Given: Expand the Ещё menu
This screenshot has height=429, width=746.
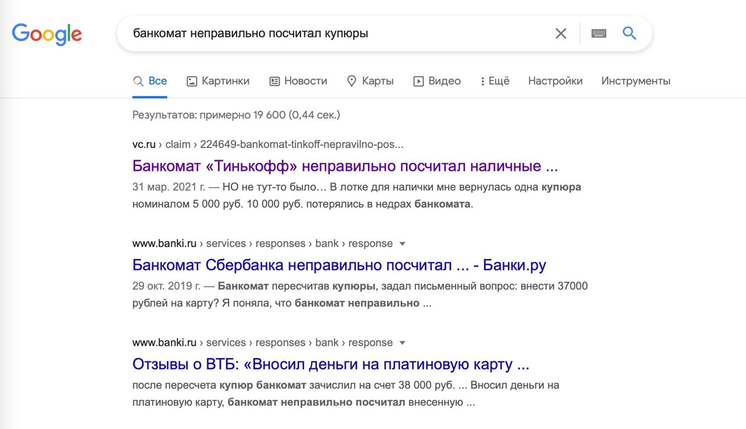Looking at the screenshot, I should click(494, 81).
